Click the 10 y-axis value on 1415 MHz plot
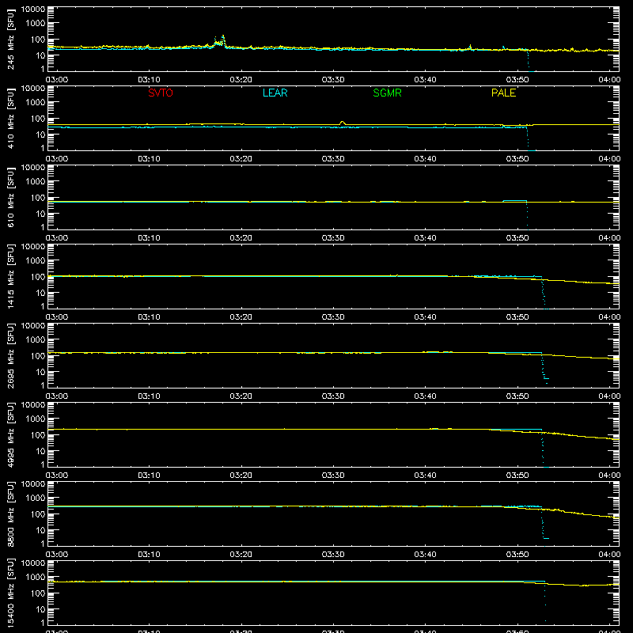Viewport: 633px width, 633px height. tap(40, 293)
